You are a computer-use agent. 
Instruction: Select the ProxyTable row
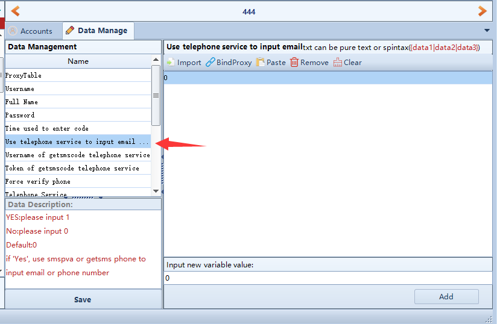pyautogui.click(x=77, y=75)
